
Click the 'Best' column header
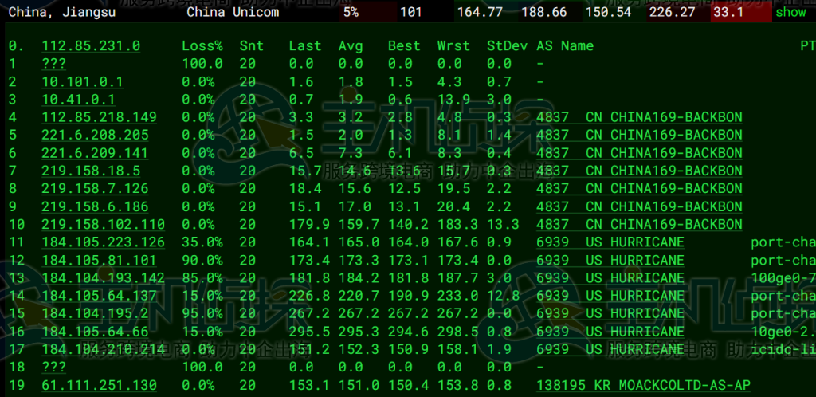click(404, 46)
